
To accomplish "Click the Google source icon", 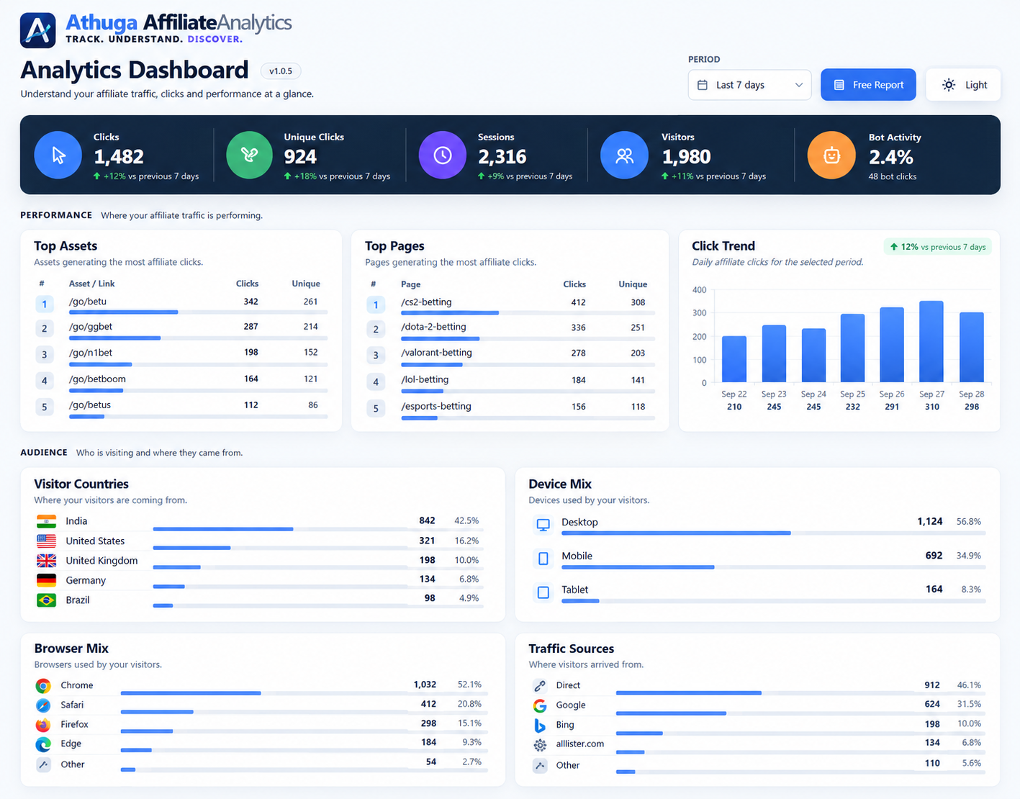I will tap(540, 705).
